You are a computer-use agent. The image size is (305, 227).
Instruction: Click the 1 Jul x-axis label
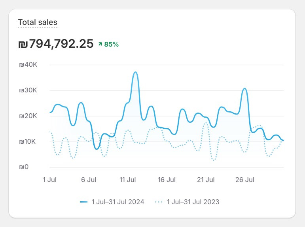(x=50, y=180)
